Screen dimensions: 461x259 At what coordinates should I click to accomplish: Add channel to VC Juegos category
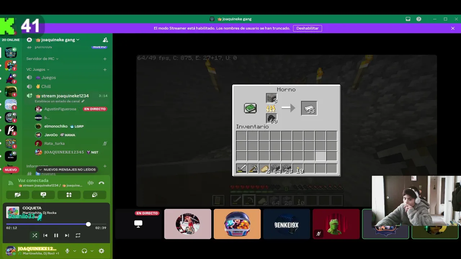105,69
